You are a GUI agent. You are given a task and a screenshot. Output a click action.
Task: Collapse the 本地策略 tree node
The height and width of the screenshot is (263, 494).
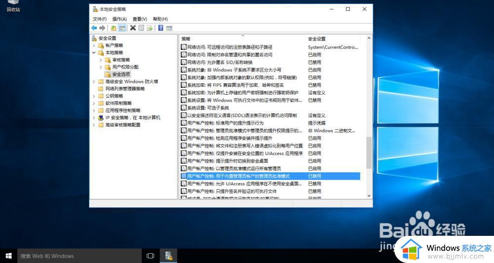94,52
